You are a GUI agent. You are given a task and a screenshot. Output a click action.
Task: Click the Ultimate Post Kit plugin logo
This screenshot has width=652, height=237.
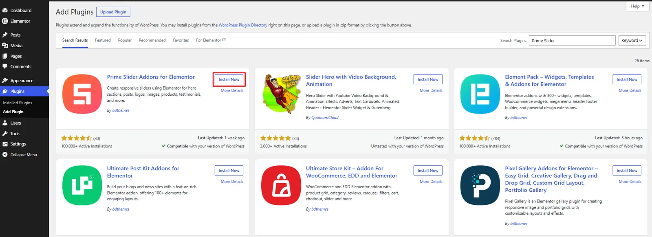click(82, 185)
